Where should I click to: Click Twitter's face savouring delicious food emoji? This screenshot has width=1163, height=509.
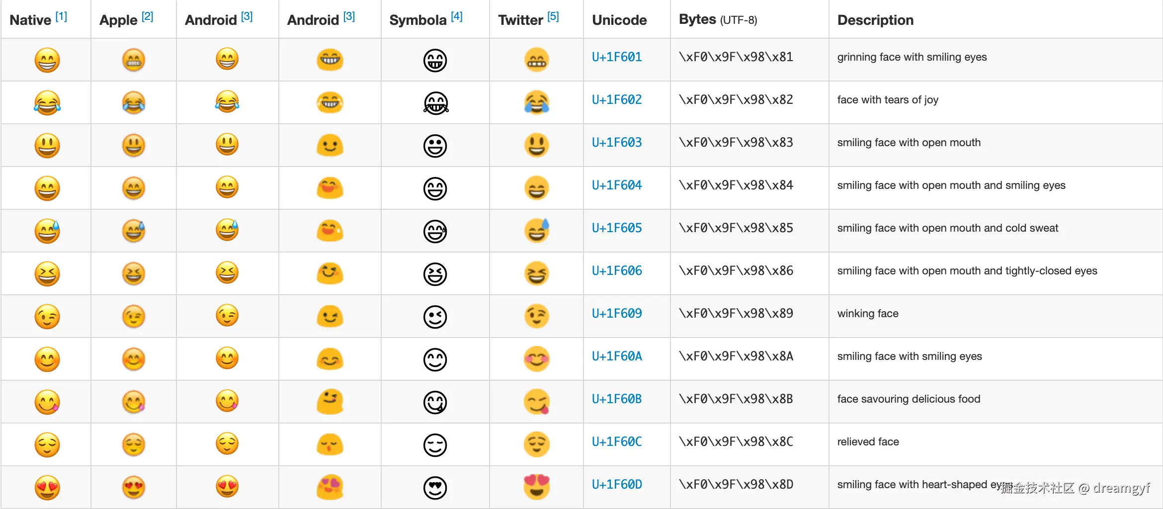[x=537, y=401]
